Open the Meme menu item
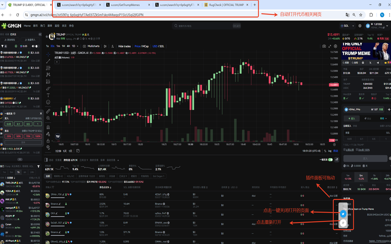 [x=27, y=26]
